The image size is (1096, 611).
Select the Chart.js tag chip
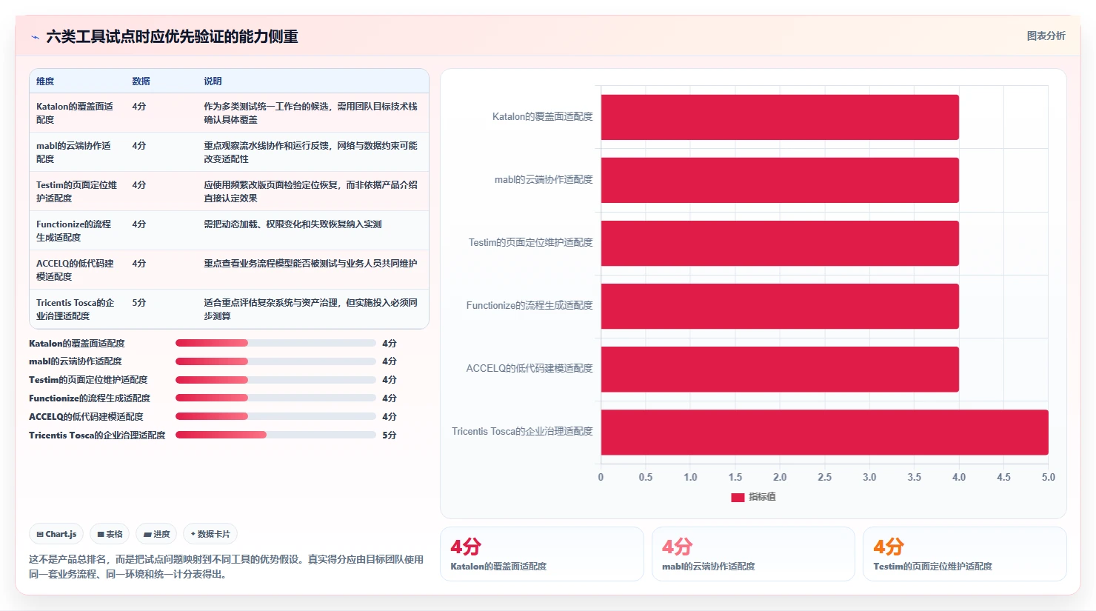pos(56,534)
